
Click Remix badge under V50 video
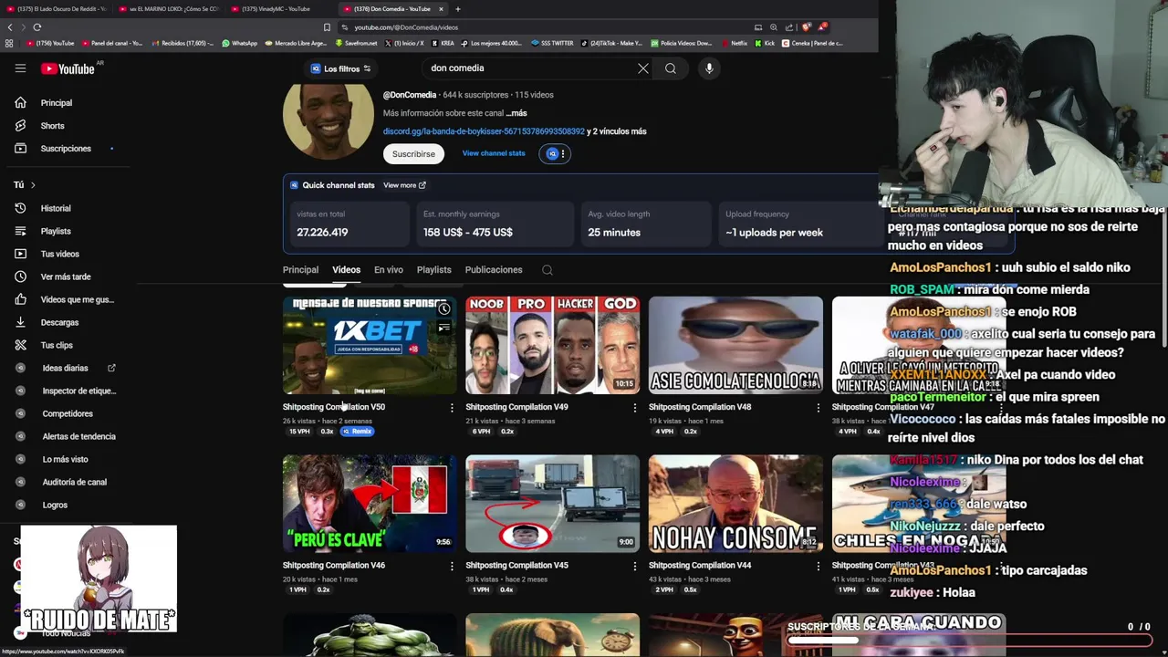[x=358, y=432]
